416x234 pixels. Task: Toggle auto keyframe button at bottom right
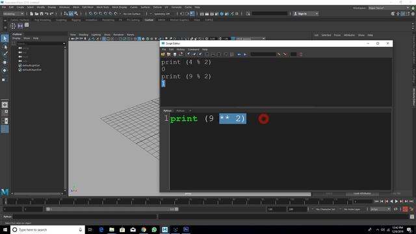pos(405,209)
